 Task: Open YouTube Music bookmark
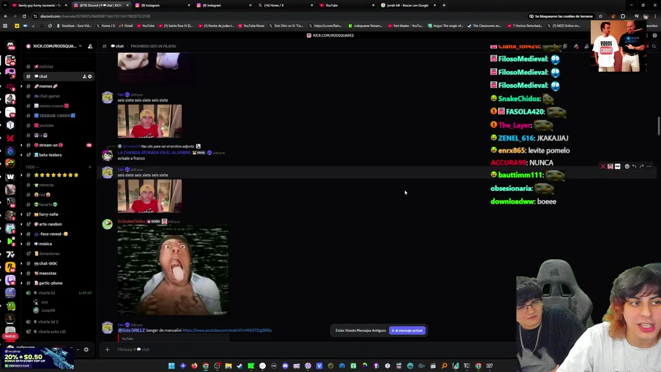pos(251,26)
